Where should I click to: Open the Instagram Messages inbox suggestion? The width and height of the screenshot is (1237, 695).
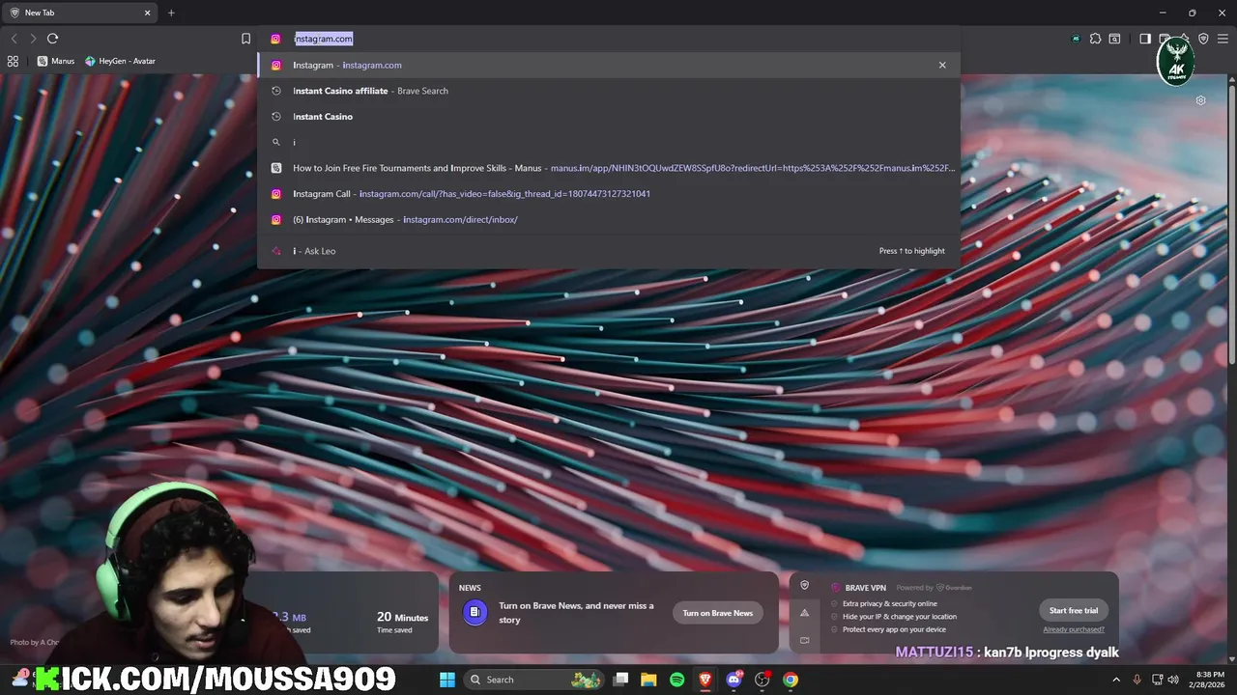pyautogui.click(x=609, y=219)
